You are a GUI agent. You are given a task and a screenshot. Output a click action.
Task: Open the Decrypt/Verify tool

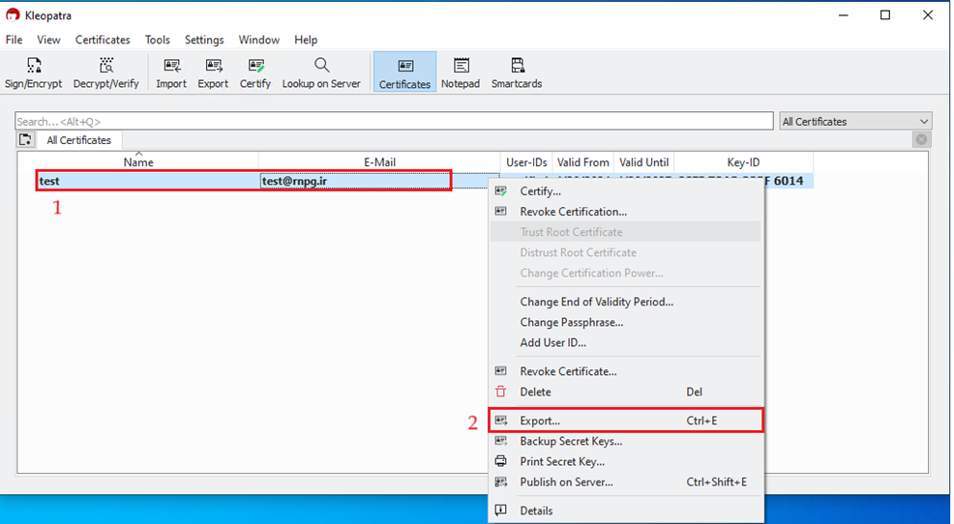(105, 73)
